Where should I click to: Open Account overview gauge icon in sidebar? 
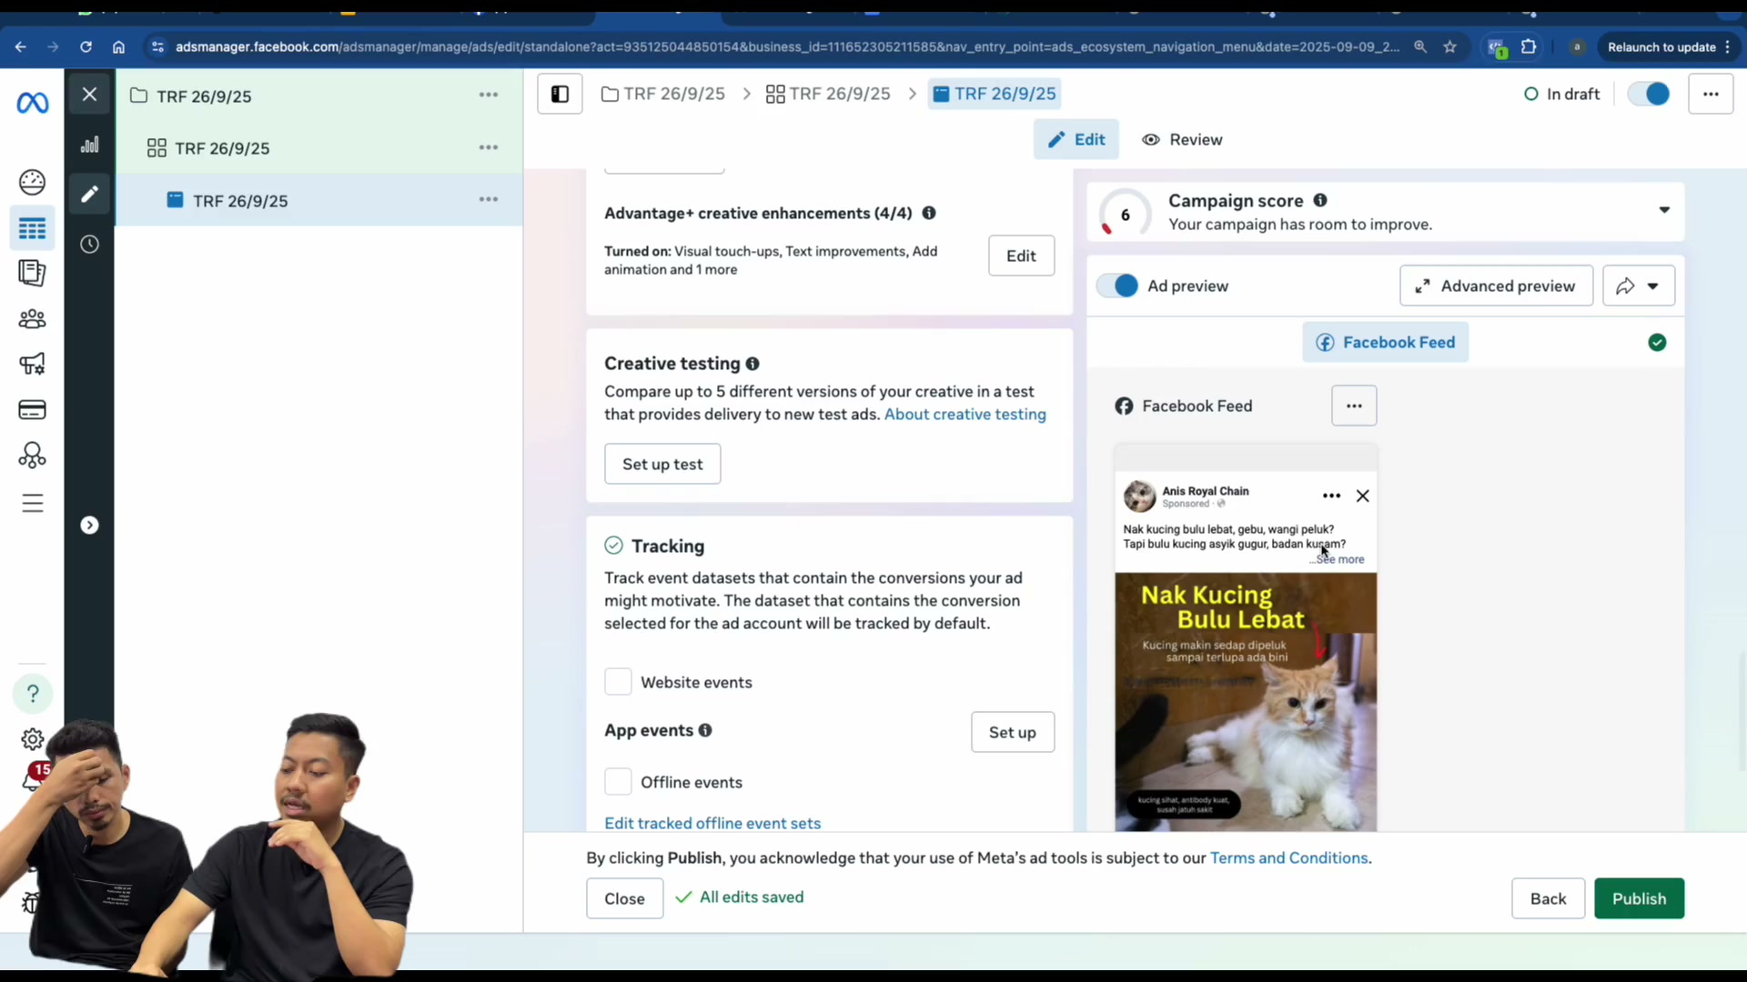click(x=33, y=182)
